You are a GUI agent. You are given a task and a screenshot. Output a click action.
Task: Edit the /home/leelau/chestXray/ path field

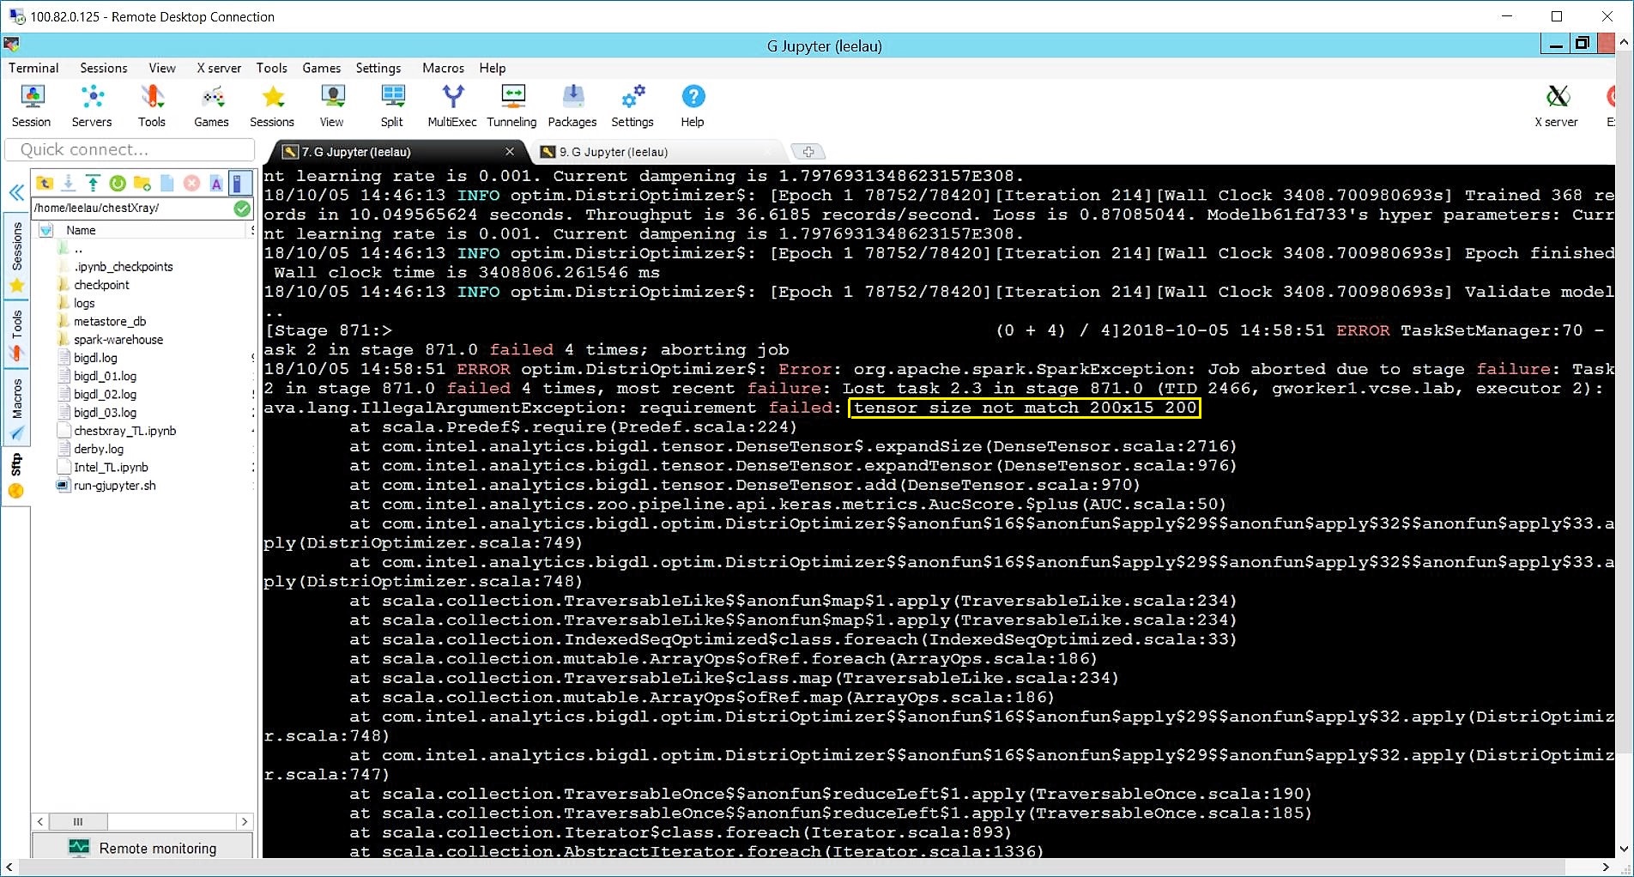coord(132,208)
